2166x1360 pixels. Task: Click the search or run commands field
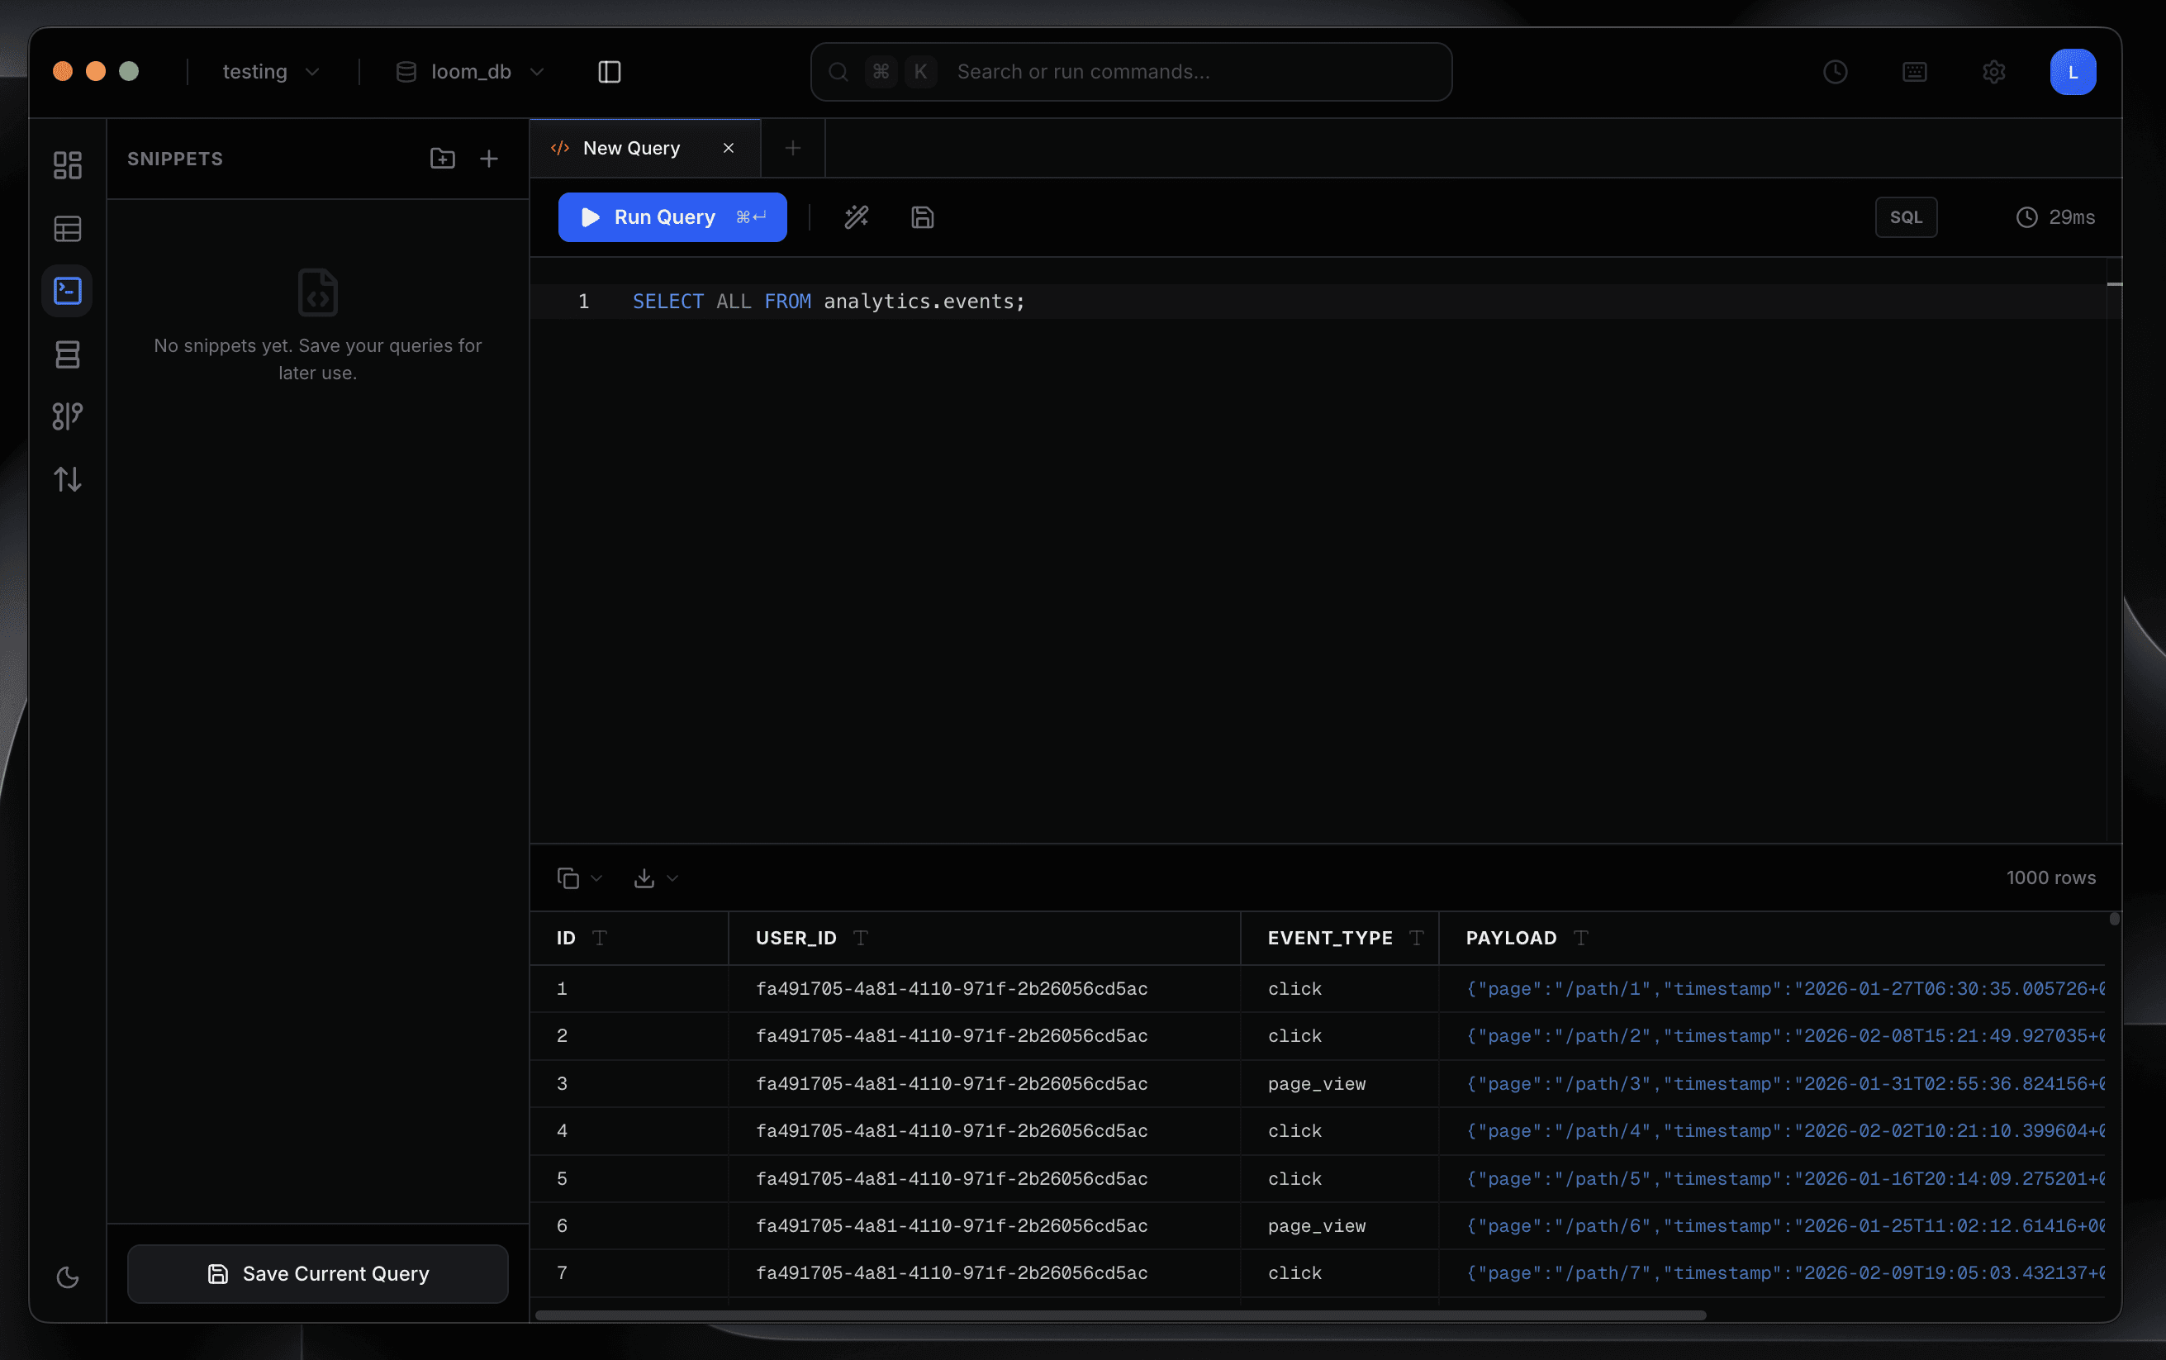tap(1128, 71)
